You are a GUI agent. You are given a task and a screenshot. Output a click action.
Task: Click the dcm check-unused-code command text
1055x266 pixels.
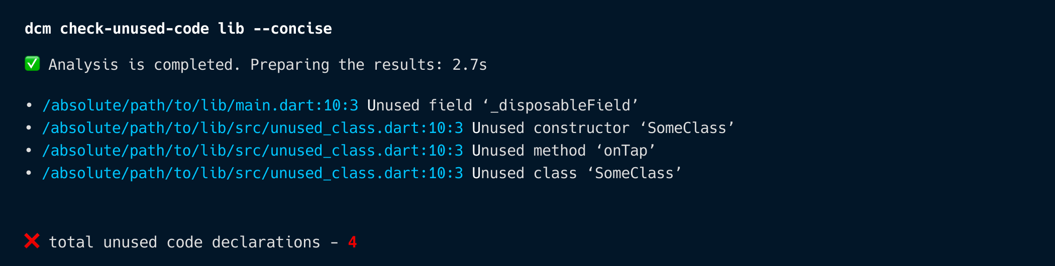117,29
